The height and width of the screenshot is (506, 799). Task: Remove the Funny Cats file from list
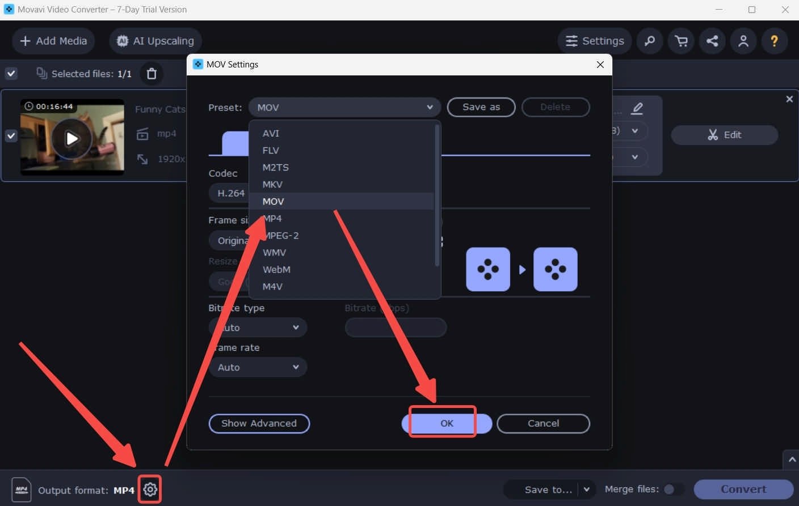tap(789, 99)
